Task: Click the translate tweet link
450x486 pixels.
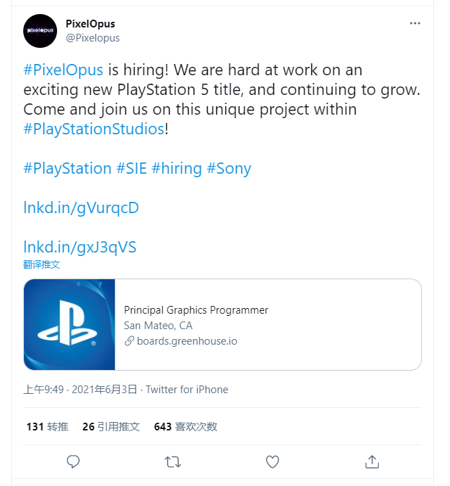Action: point(42,265)
